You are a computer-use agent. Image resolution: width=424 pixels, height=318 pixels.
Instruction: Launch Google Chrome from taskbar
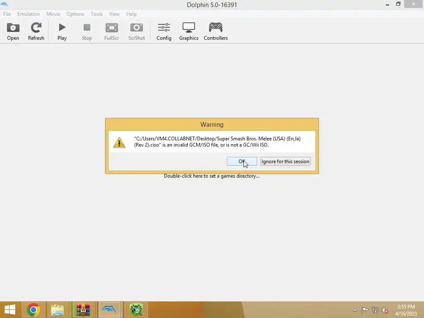coord(34,310)
